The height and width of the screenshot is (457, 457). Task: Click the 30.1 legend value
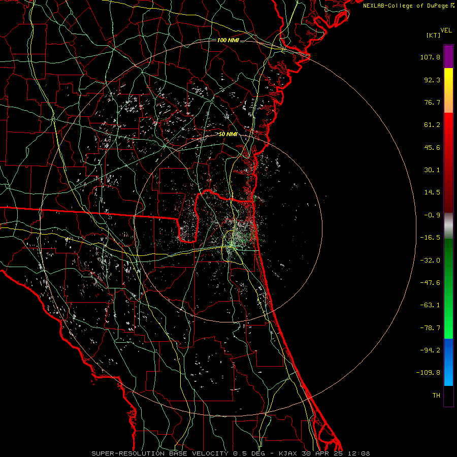pyautogui.click(x=432, y=170)
